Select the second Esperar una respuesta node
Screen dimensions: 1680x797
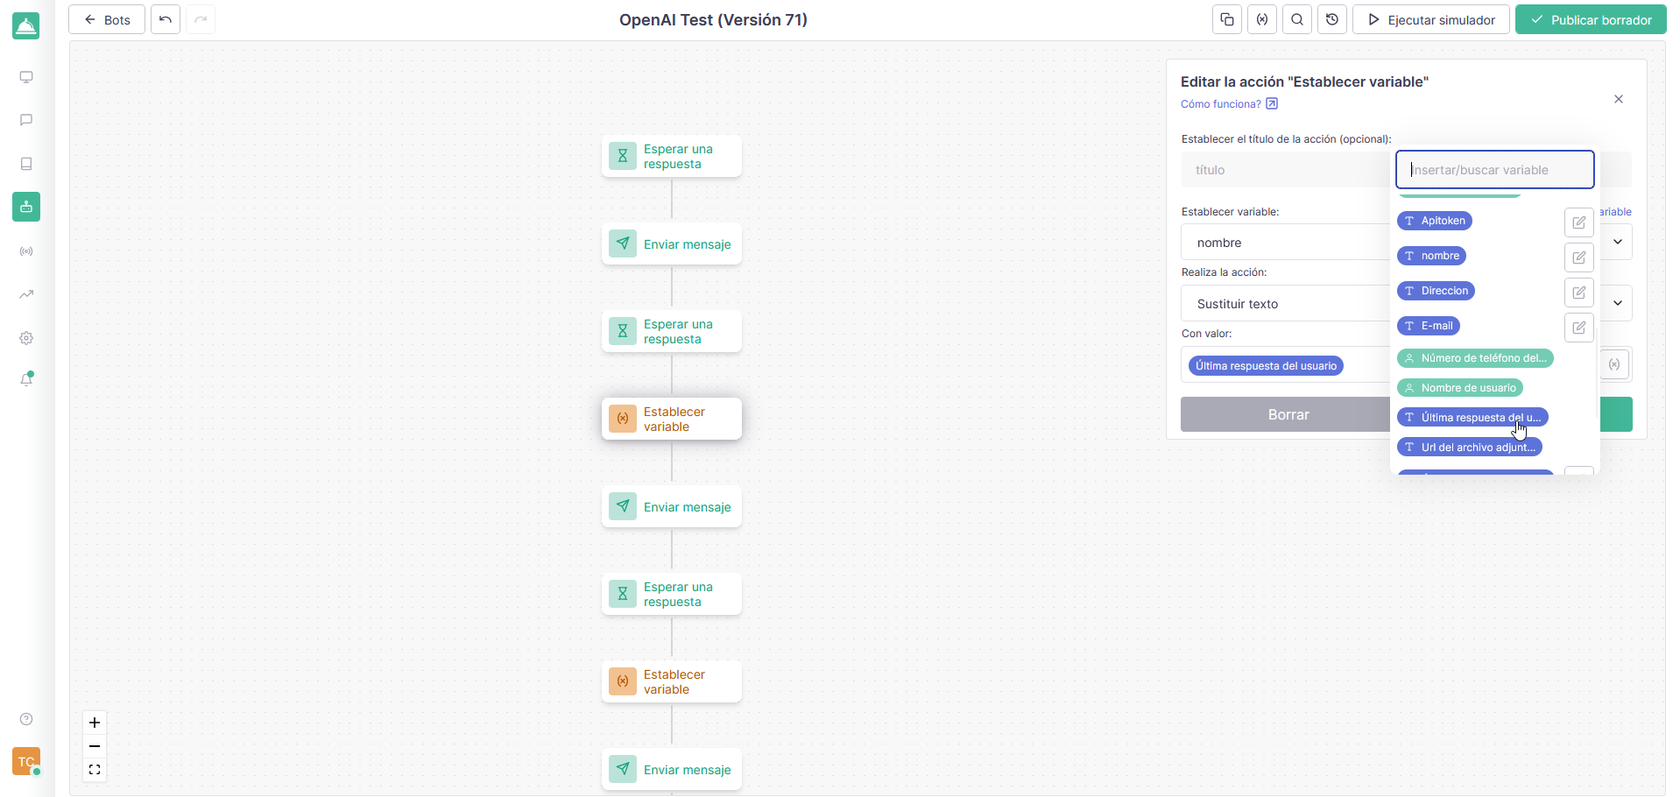(x=672, y=331)
